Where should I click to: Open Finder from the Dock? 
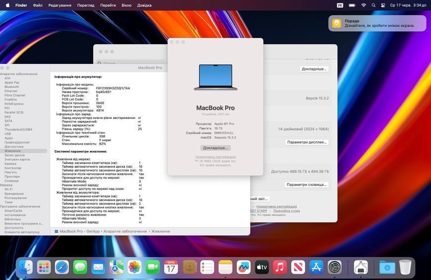tap(26, 267)
